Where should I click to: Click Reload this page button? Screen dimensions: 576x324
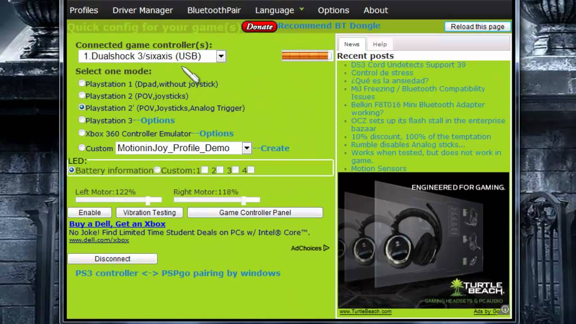point(477,27)
